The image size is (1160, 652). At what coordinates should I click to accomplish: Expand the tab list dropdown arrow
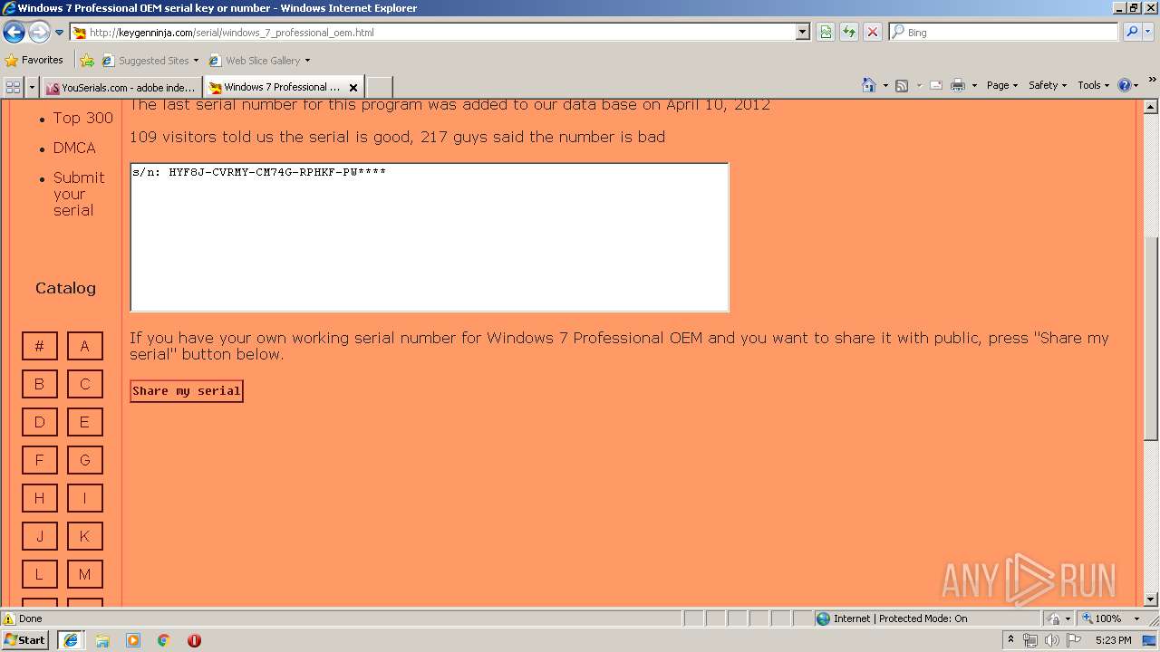(32, 87)
